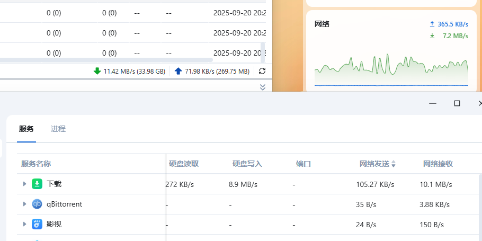Viewport: 482px width, 241px height.
Task: Expand the qBittorrent service row
Action: (25, 204)
